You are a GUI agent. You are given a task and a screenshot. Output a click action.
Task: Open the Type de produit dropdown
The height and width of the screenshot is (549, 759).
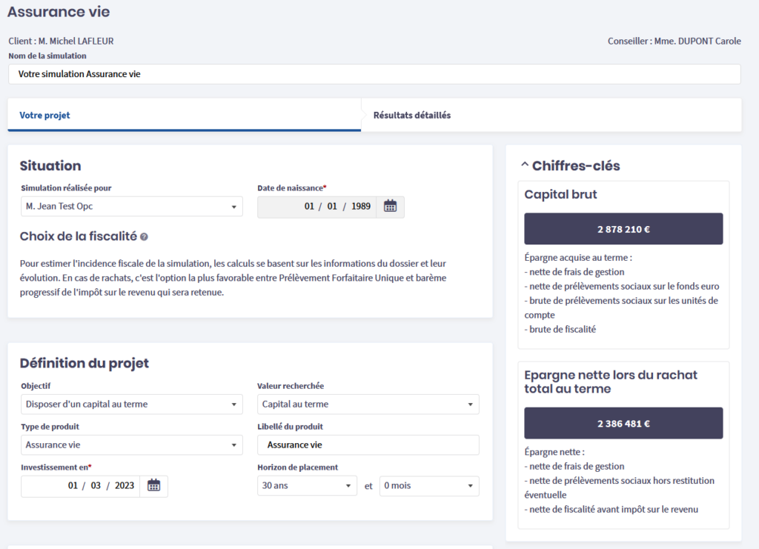pyautogui.click(x=131, y=445)
